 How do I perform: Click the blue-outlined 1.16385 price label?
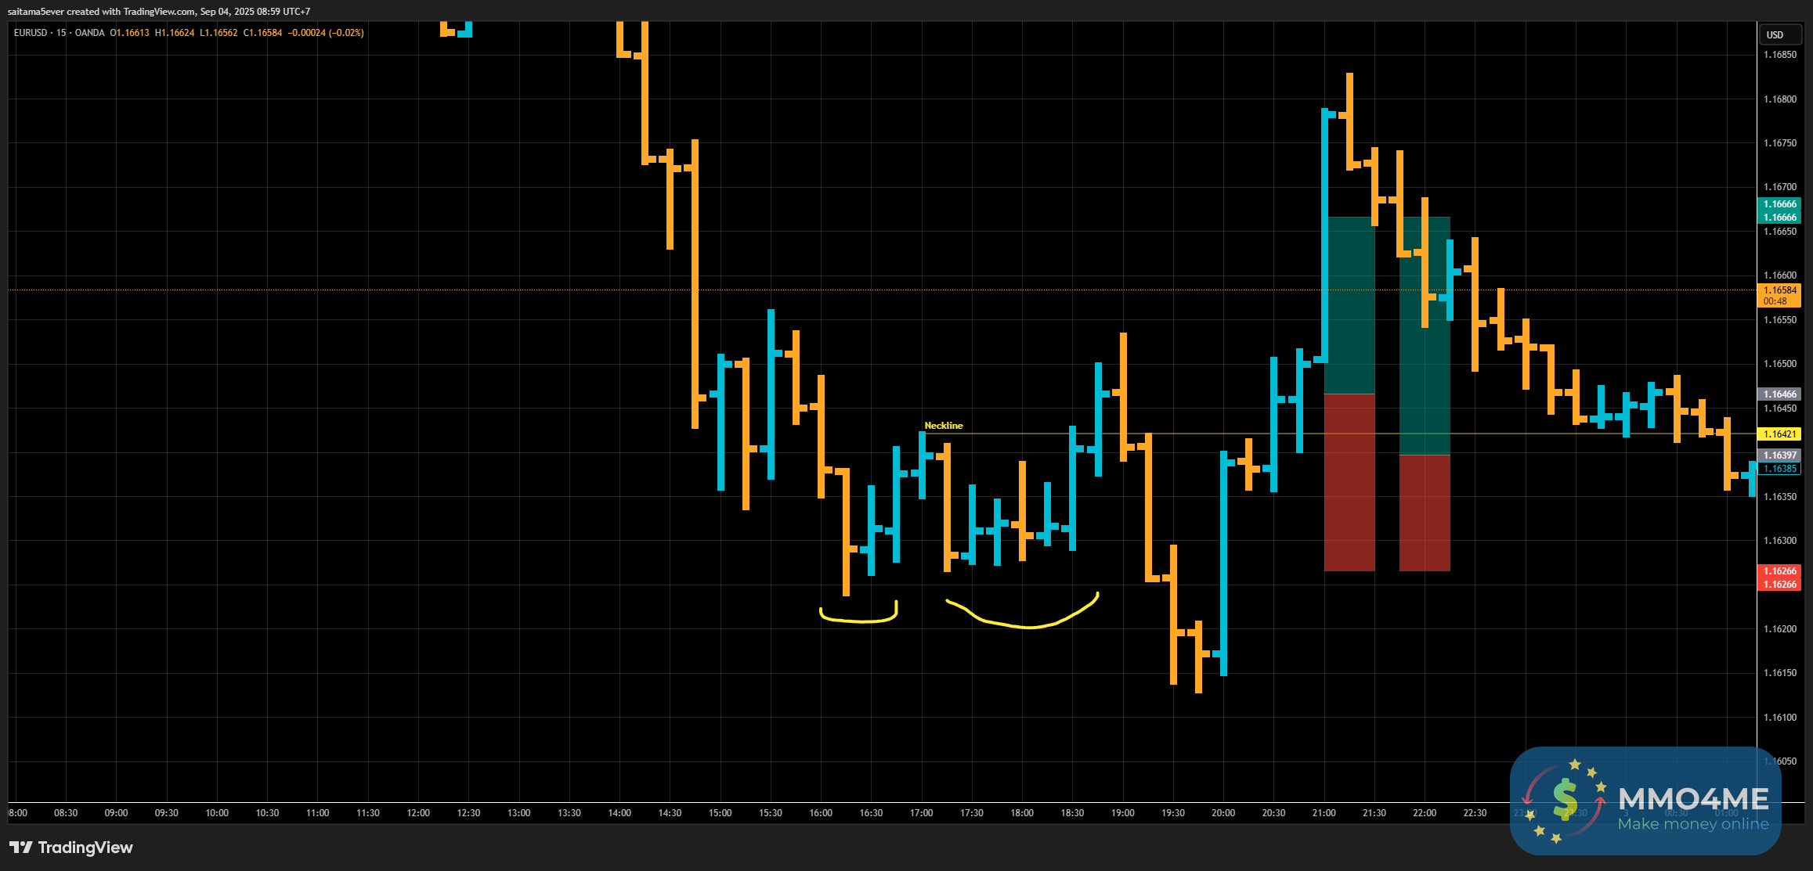(1779, 469)
